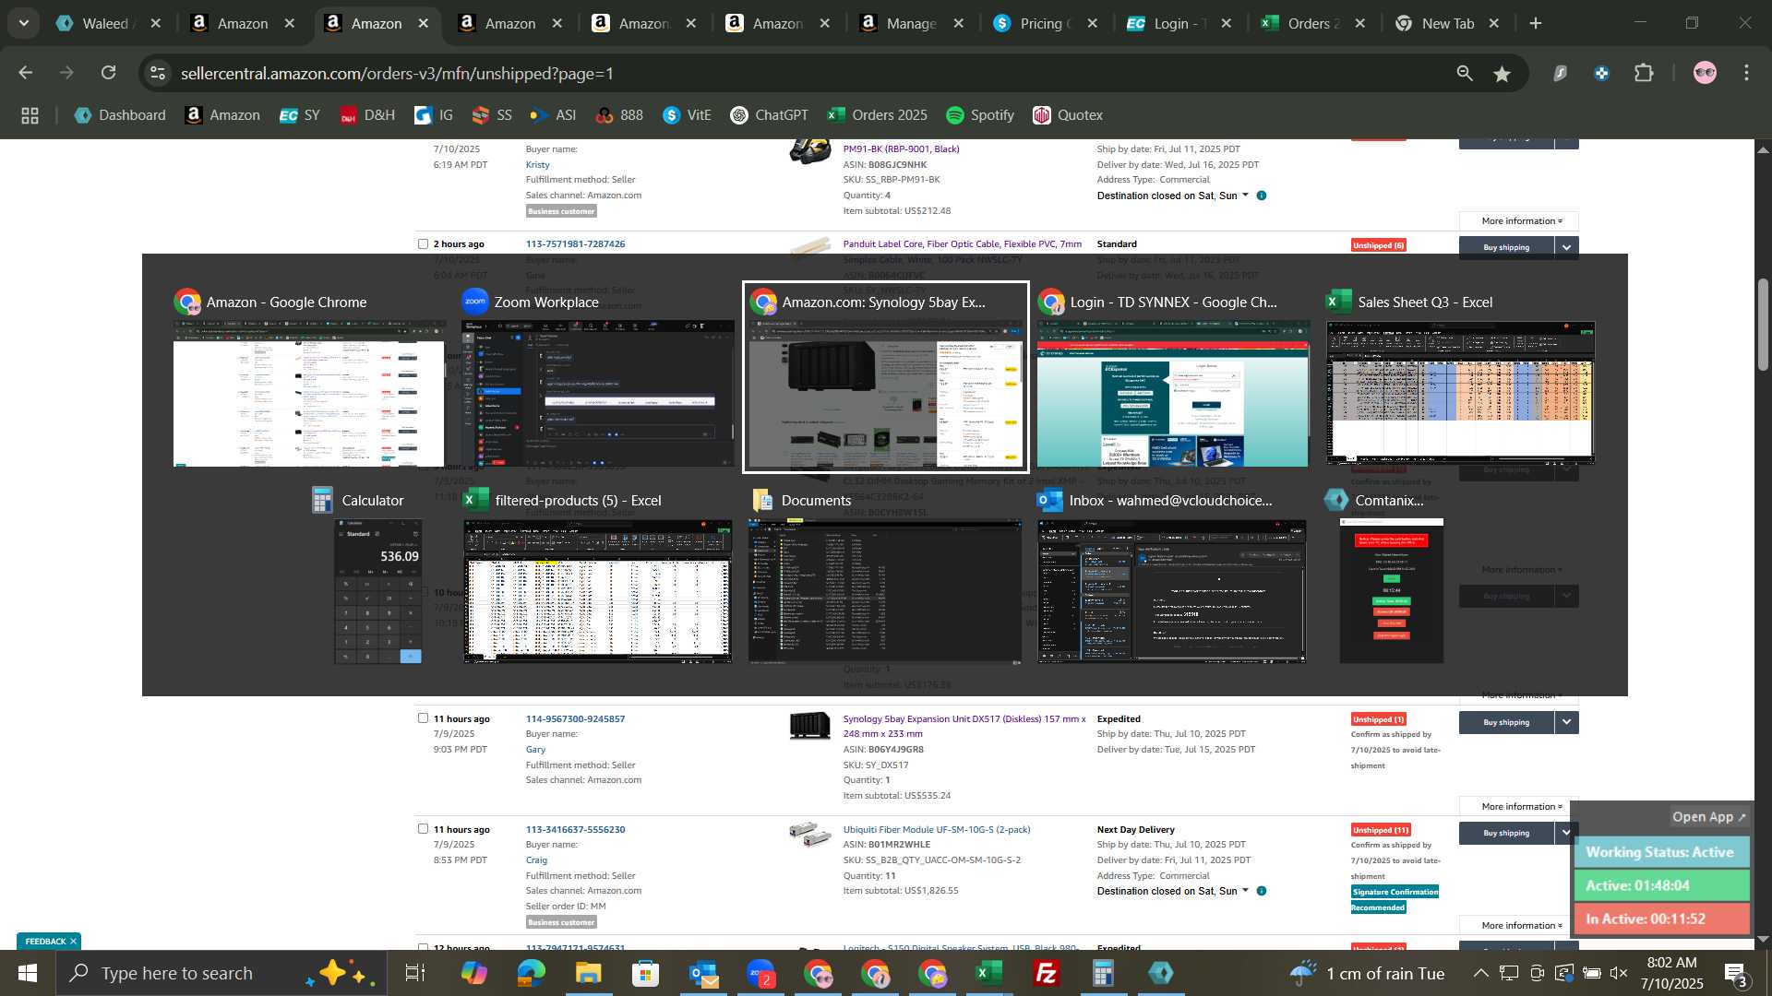The image size is (1772, 996).
Task: Open Ubiquiti Fiber Module product link
Action: tap(937, 830)
